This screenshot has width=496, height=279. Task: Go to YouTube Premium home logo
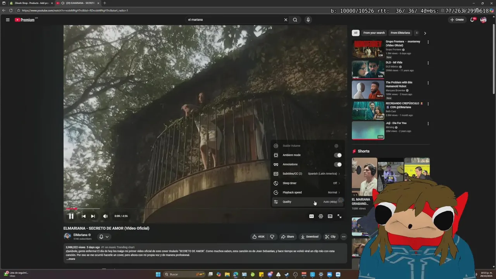pos(25,20)
